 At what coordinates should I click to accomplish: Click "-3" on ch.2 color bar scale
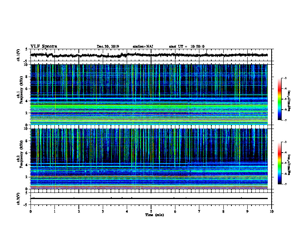tap(285, 142)
